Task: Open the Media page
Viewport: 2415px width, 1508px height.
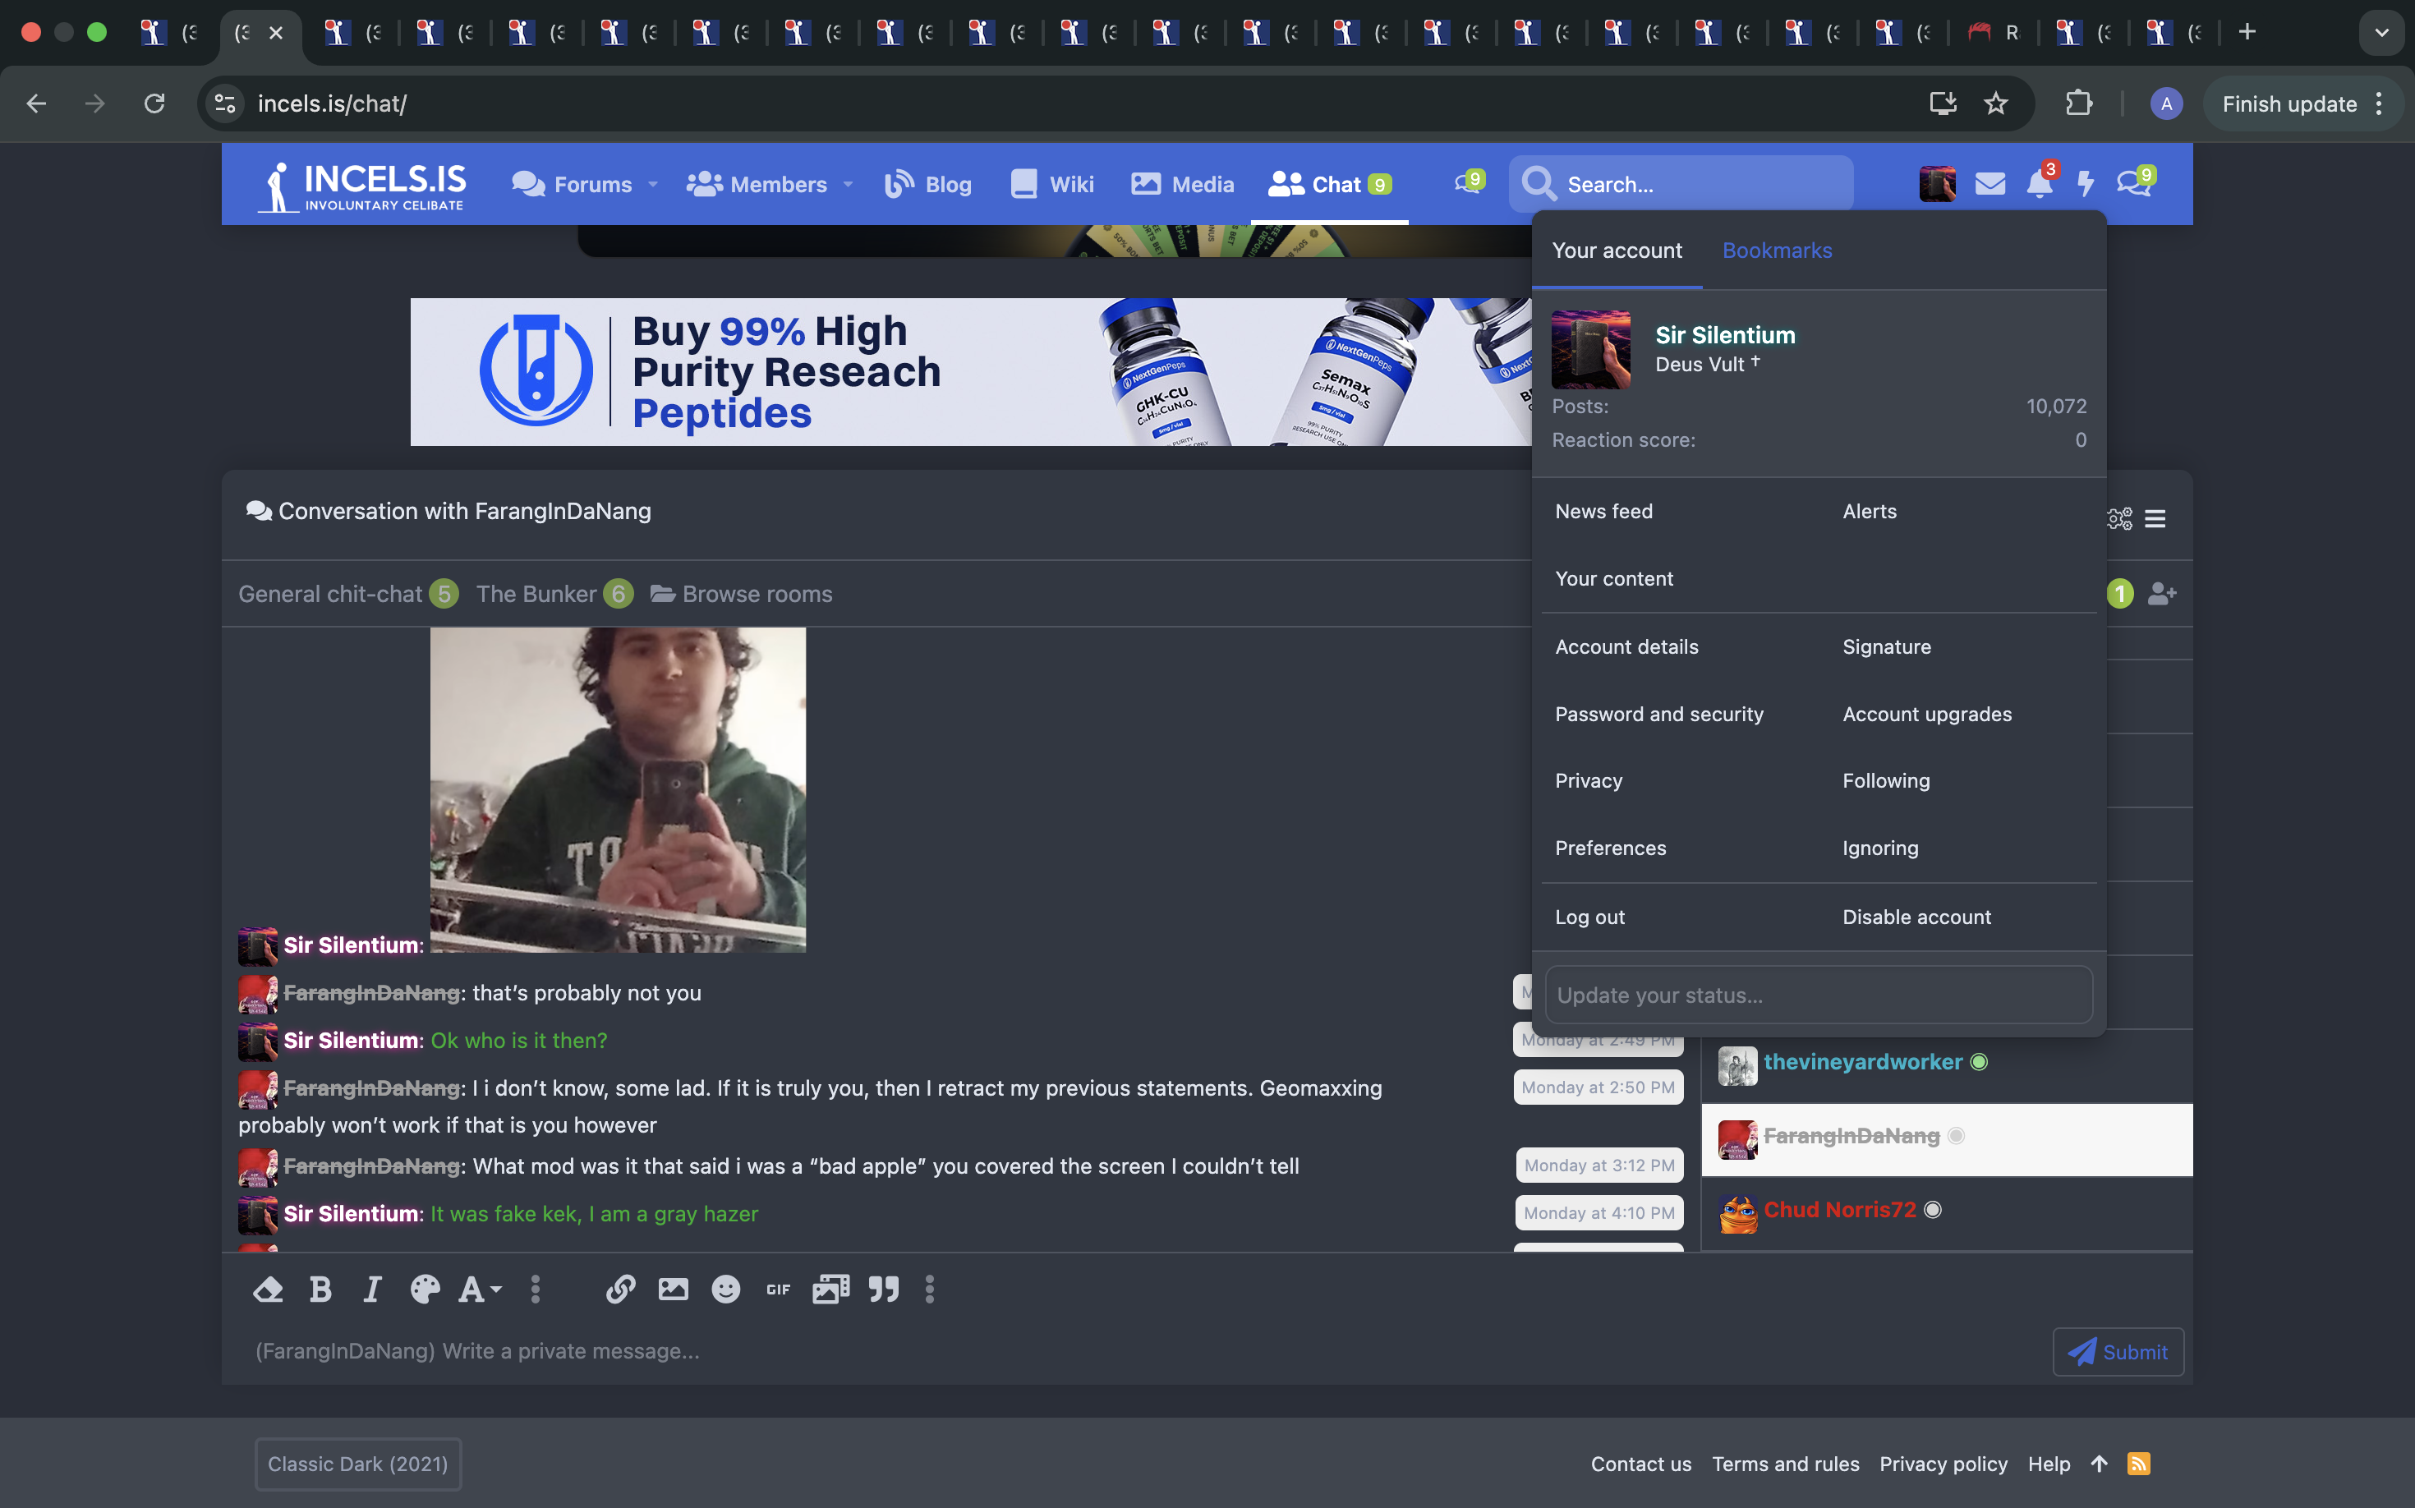Action: 1183,185
